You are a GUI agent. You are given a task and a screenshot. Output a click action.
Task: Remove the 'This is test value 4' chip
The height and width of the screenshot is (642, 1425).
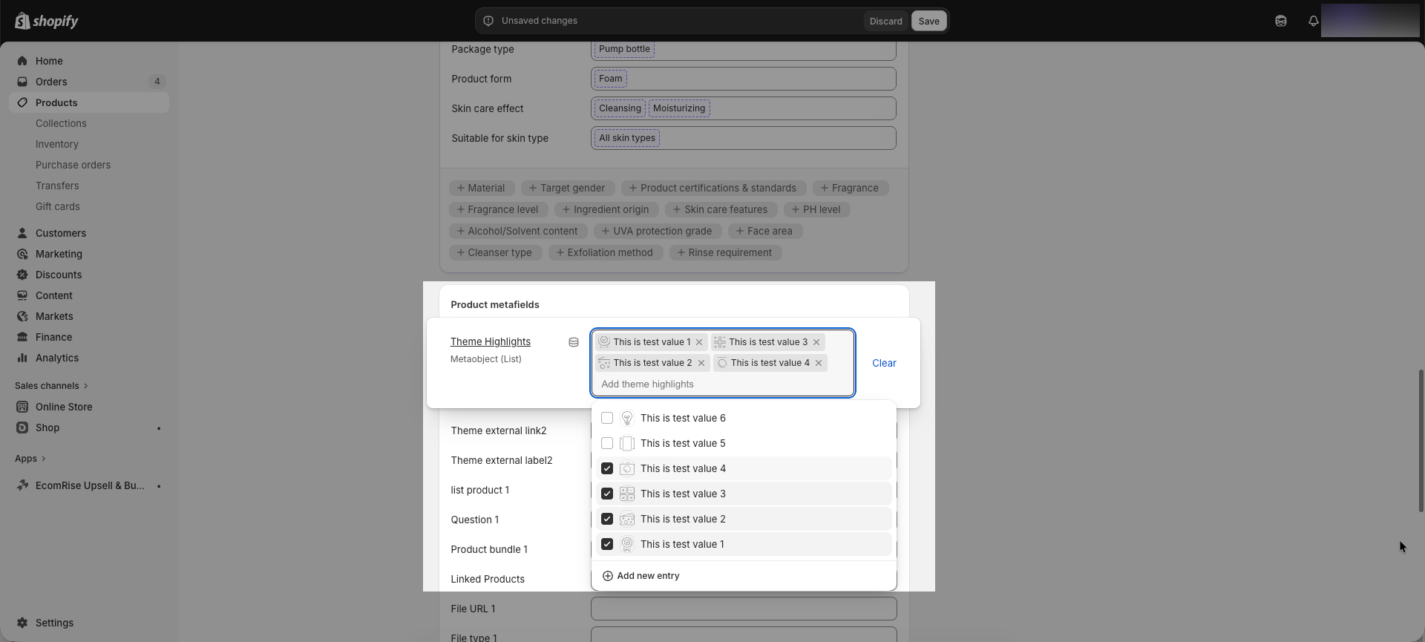click(x=819, y=363)
